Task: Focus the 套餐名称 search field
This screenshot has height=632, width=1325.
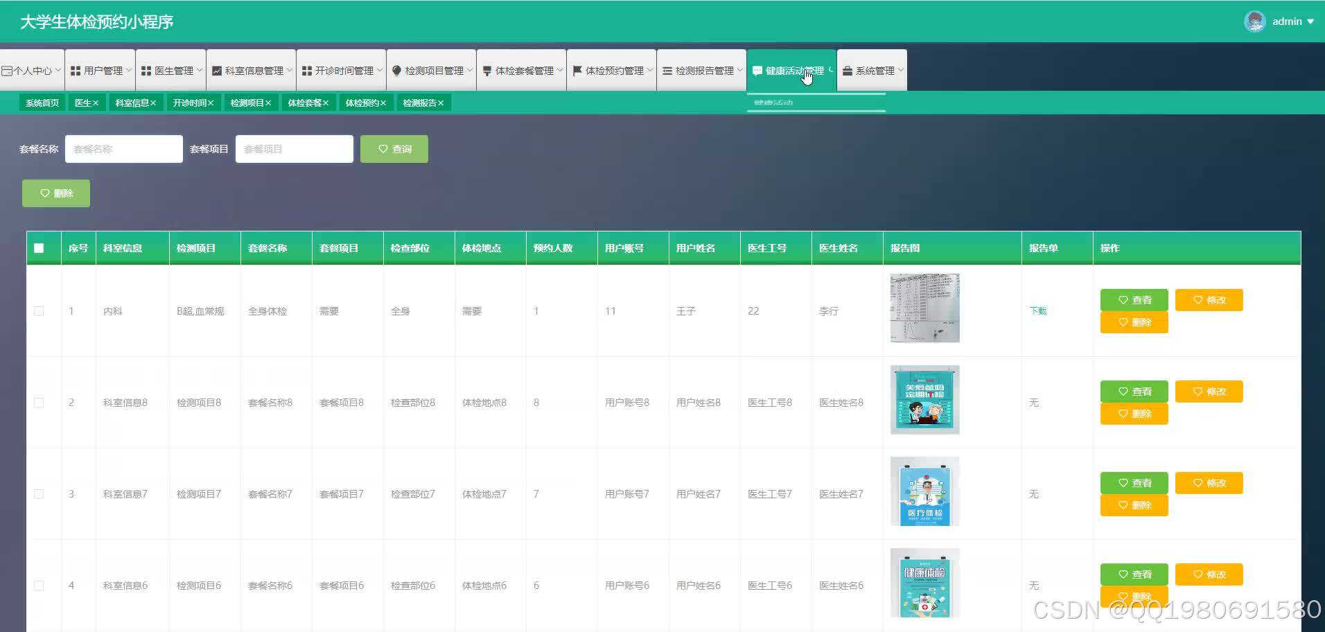Action: tap(124, 149)
